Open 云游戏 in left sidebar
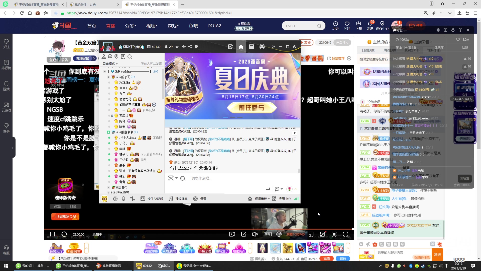This screenshot has height=271, width=481. click(6, 107)
